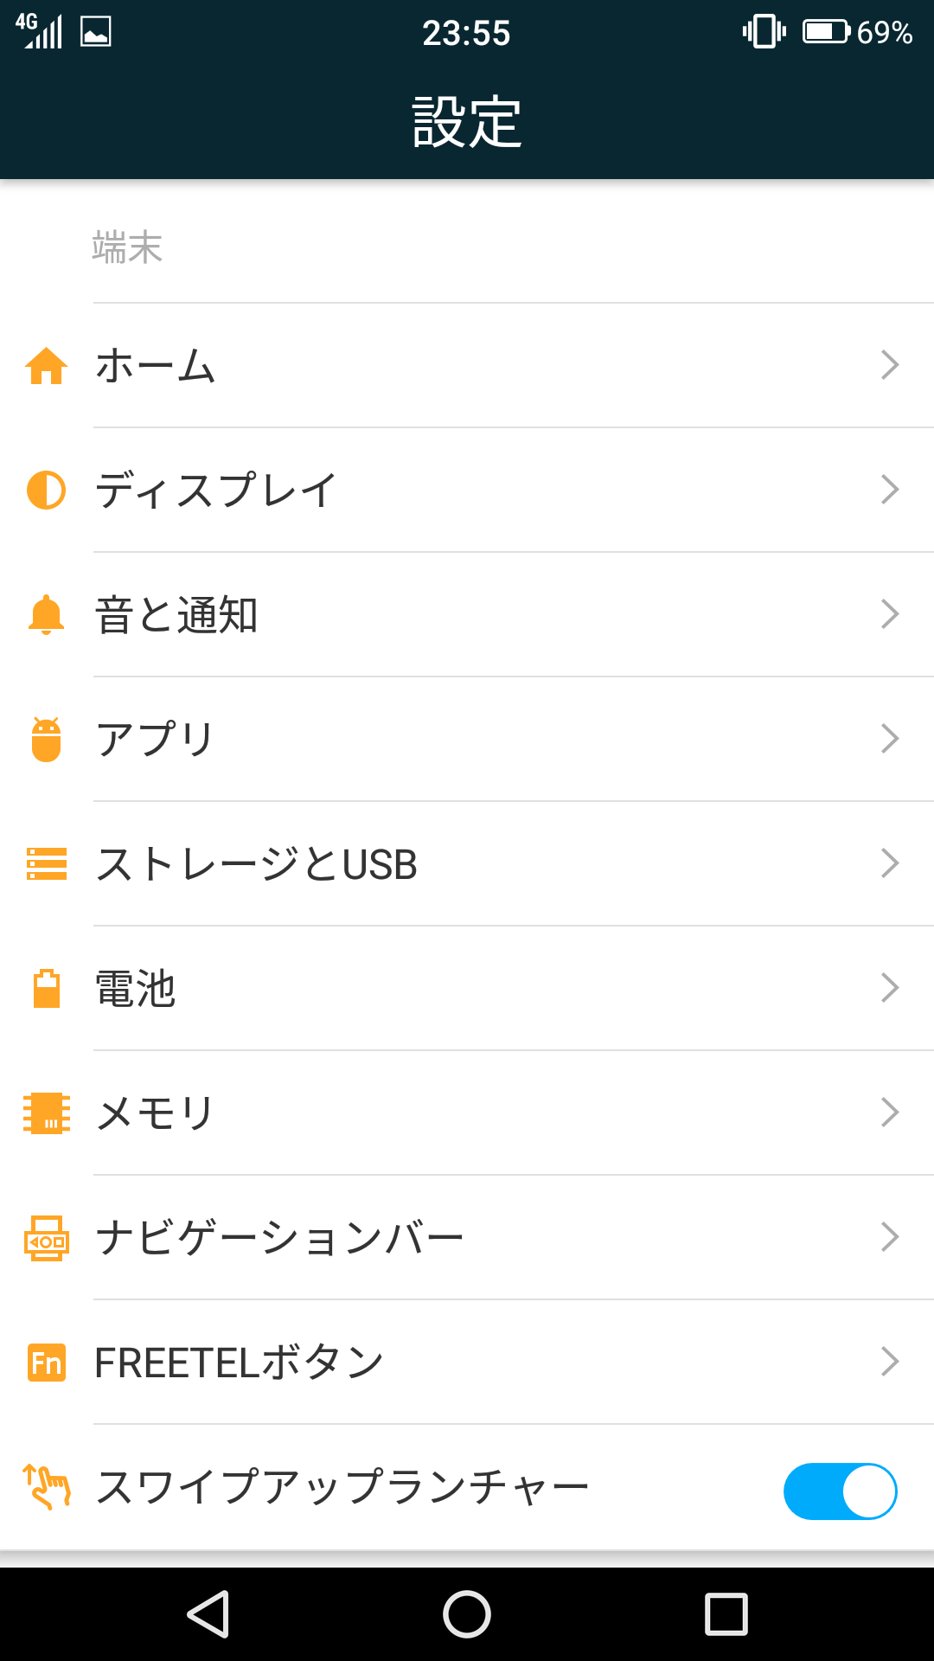The height and width of the screenshot is (1661, 934).
Task: Tap the Android robot apps icon
Action: (47, 740)
